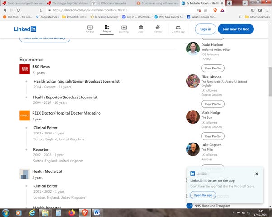Launch Internet Explorer from taskbar
The width and height of the screenshot is (272, 217).
(32, 212)
